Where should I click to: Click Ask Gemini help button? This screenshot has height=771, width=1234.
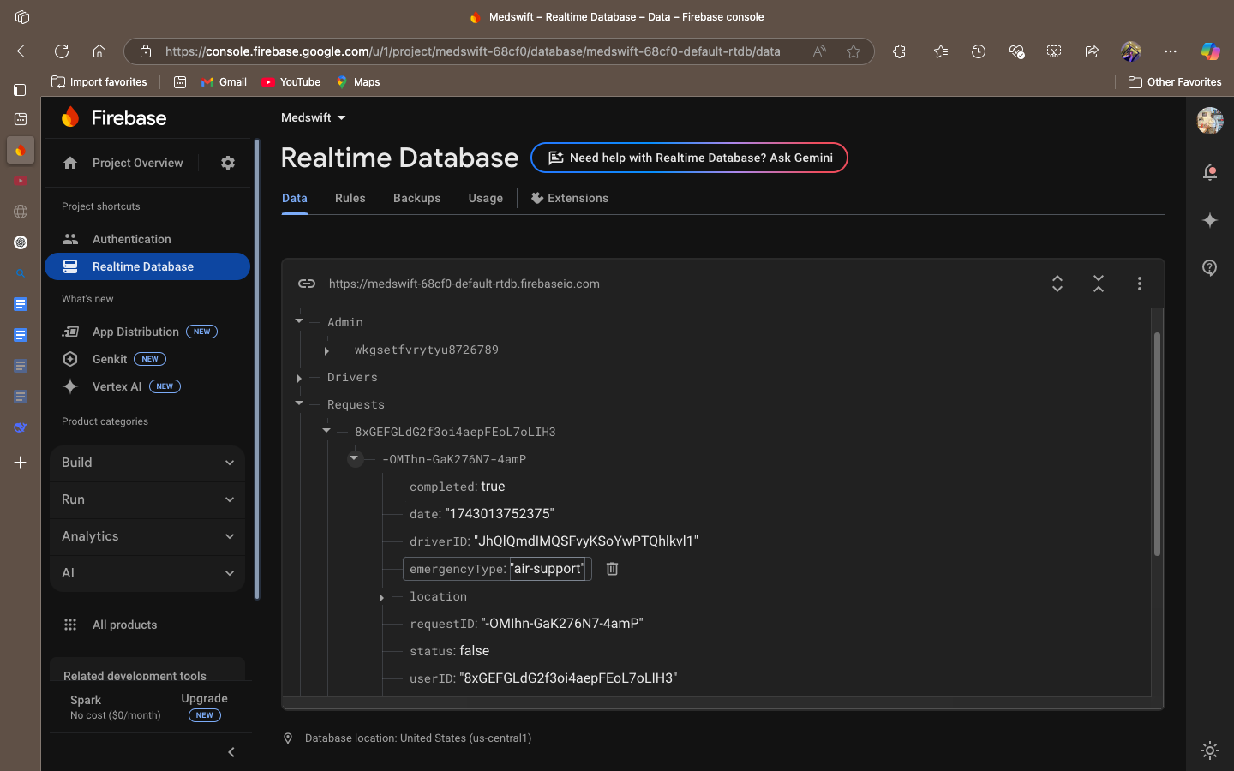(x=690, y=158)
